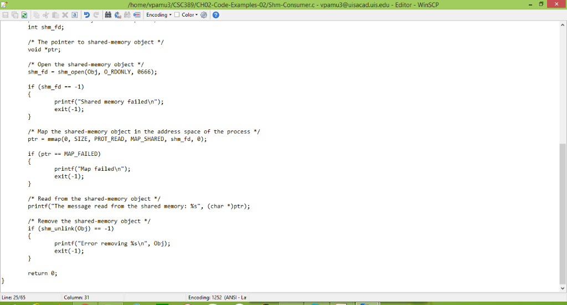Click the Find Next icon
The width and height of the screenshot is (567, 305).
pyautogui.click(x=127, y=15)
